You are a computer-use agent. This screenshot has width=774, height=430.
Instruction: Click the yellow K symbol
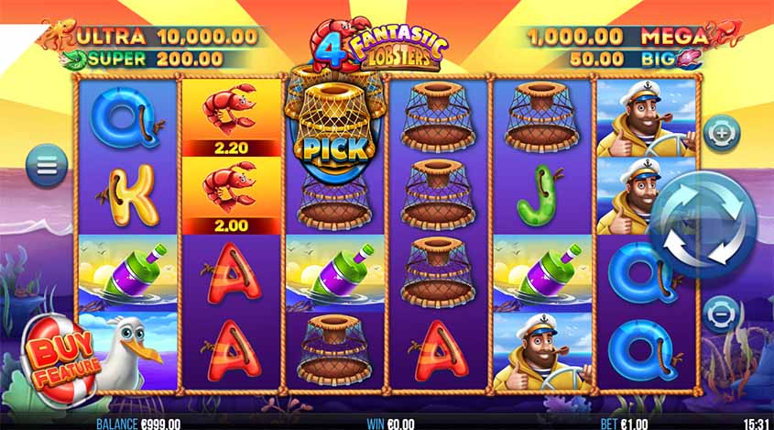click(128, 195)
